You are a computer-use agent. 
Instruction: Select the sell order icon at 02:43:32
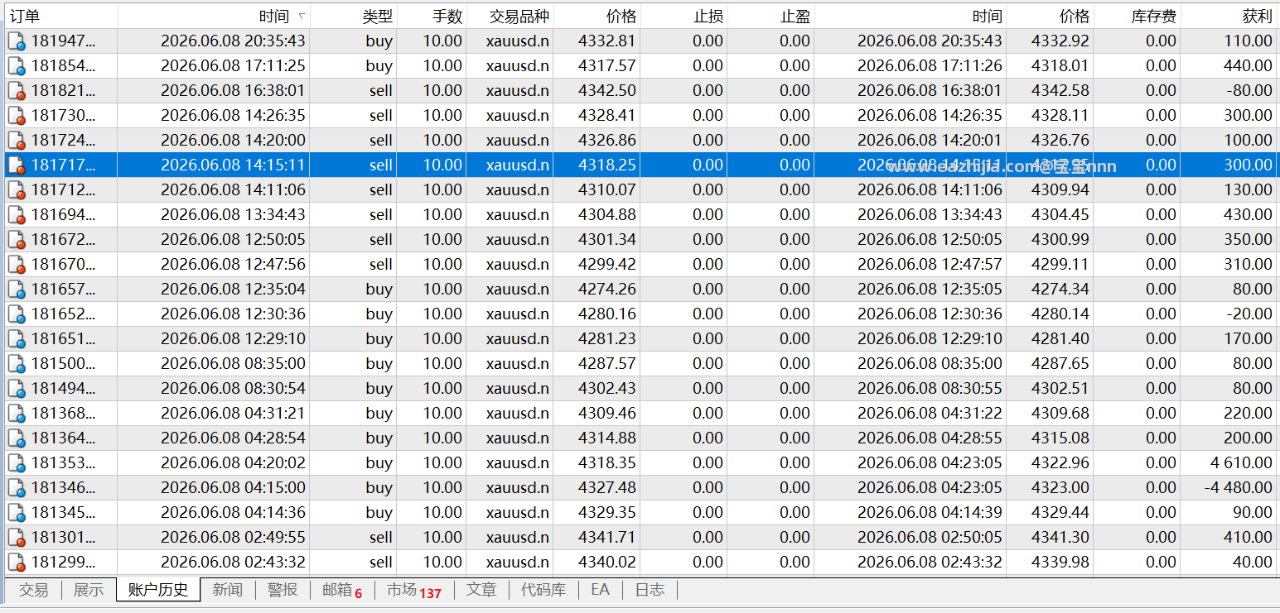point(16,563)
